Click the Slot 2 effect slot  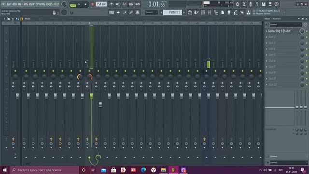coord(282,37)
